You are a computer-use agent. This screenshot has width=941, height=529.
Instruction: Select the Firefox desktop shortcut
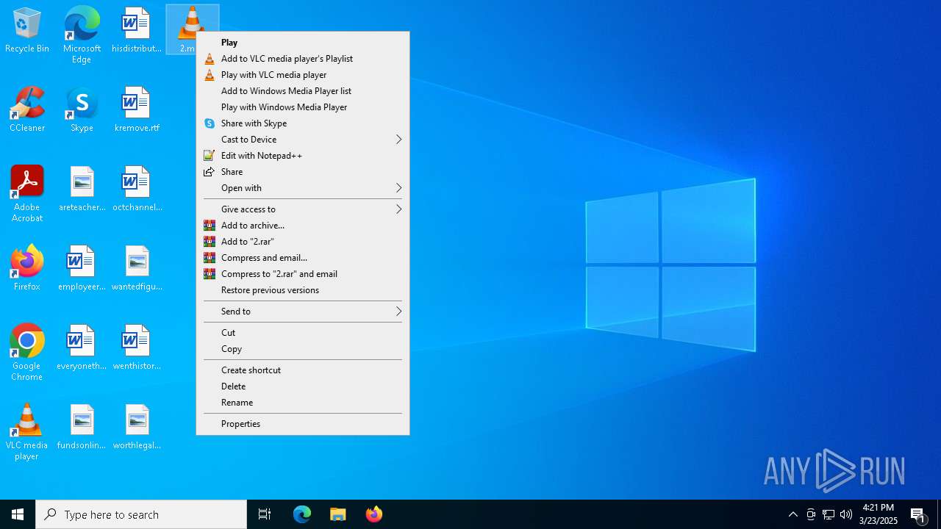(27, 268)
